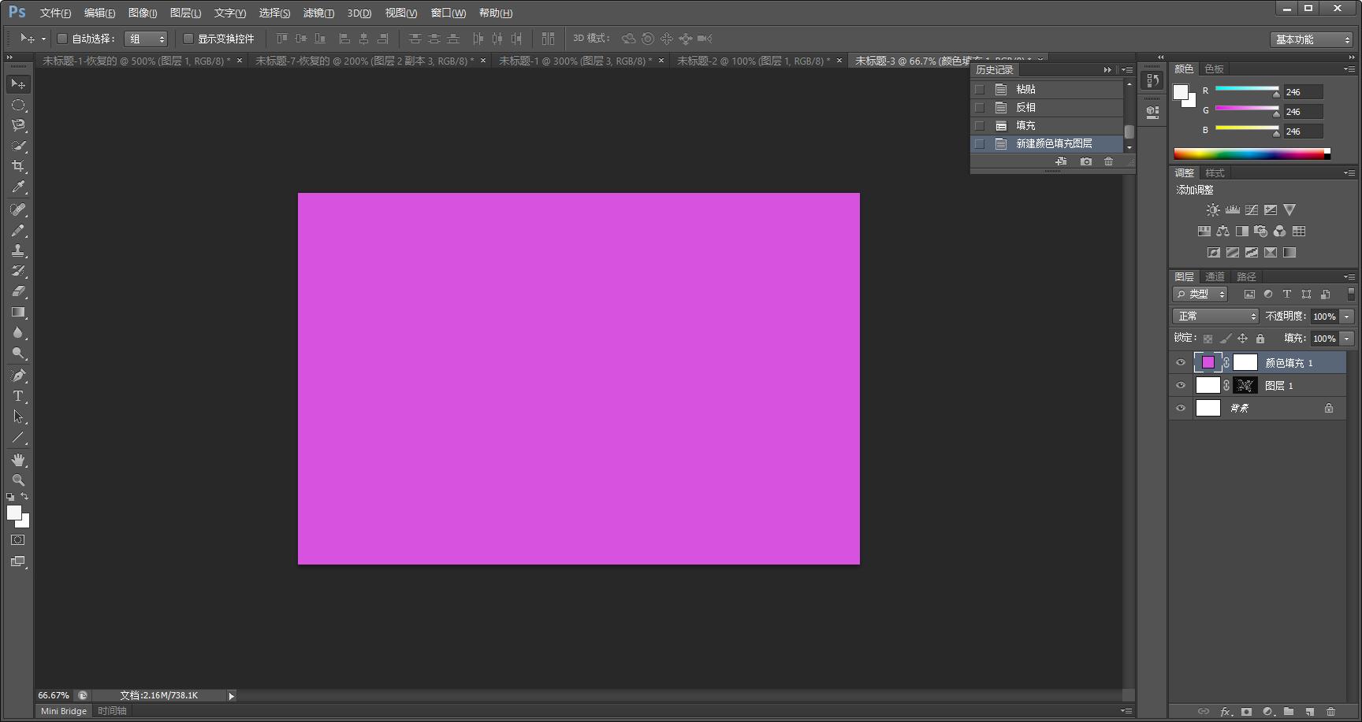Open the 基本功能 workspace dropdown
This screenshot has width=1362, height=722.
1312,39
